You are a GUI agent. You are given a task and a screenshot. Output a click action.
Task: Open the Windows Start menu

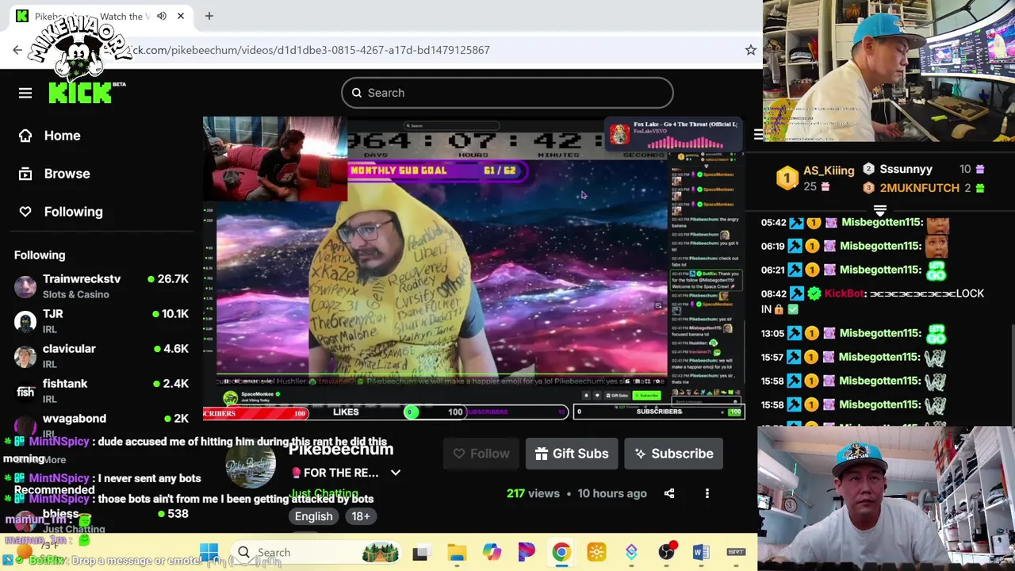pyautogui.click(x=209, y=552)
